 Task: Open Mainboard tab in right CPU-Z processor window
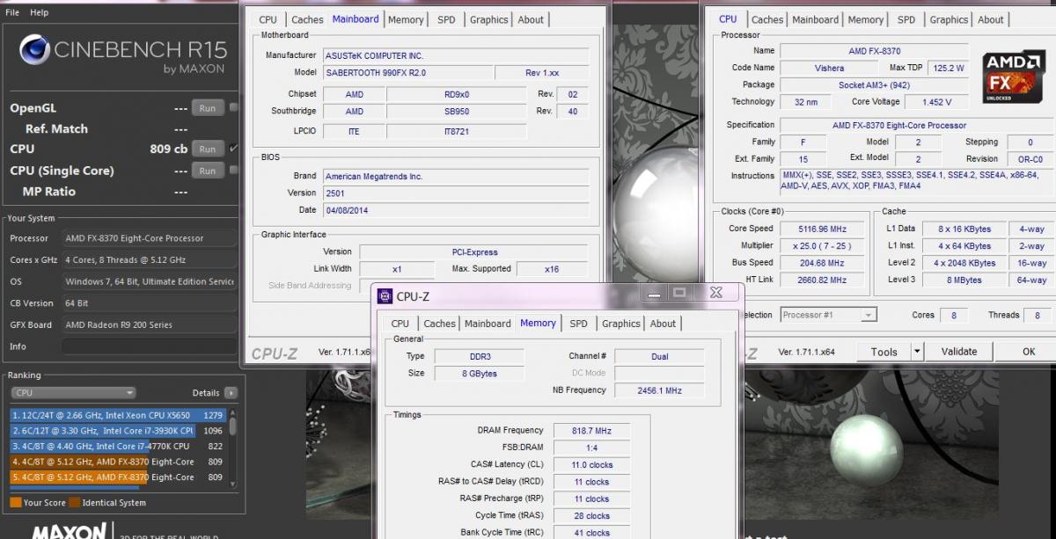815,19
